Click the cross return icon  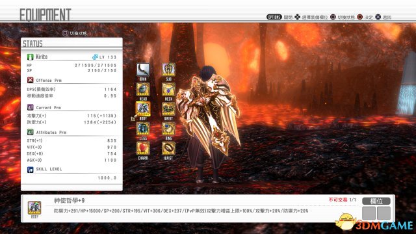[378, 17]
